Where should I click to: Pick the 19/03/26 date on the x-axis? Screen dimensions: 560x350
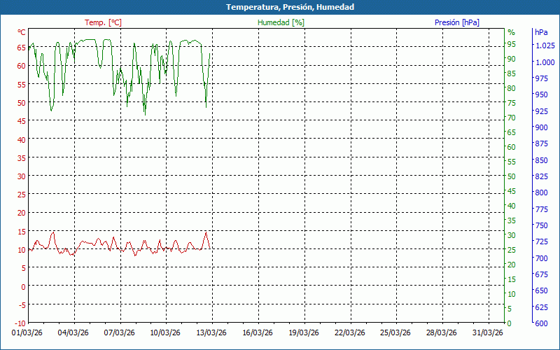click(304, 332)
